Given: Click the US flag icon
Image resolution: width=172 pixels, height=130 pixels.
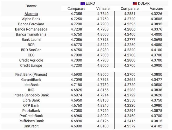Looking at the screenshot, I should click(135, 4).
